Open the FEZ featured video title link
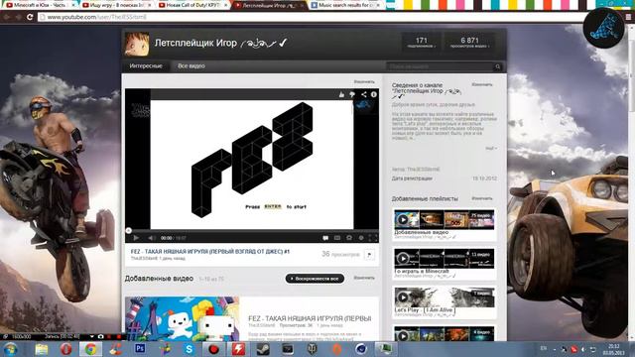 click(x=210, y=251)
